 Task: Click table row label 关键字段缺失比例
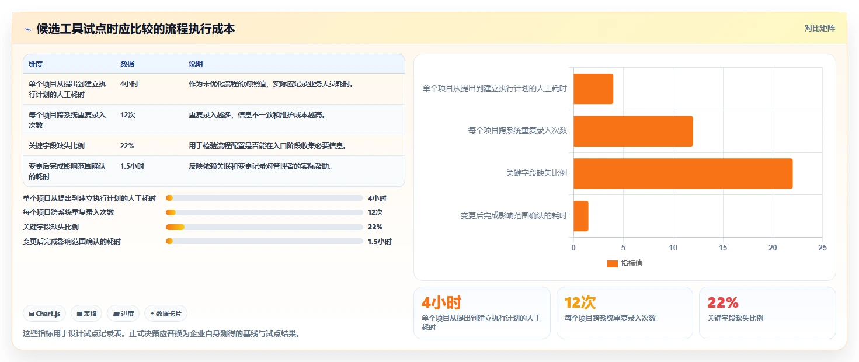tap(57, 146)
